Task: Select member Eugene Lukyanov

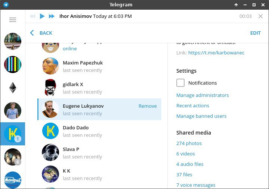Action: click(x=99, y=109)
